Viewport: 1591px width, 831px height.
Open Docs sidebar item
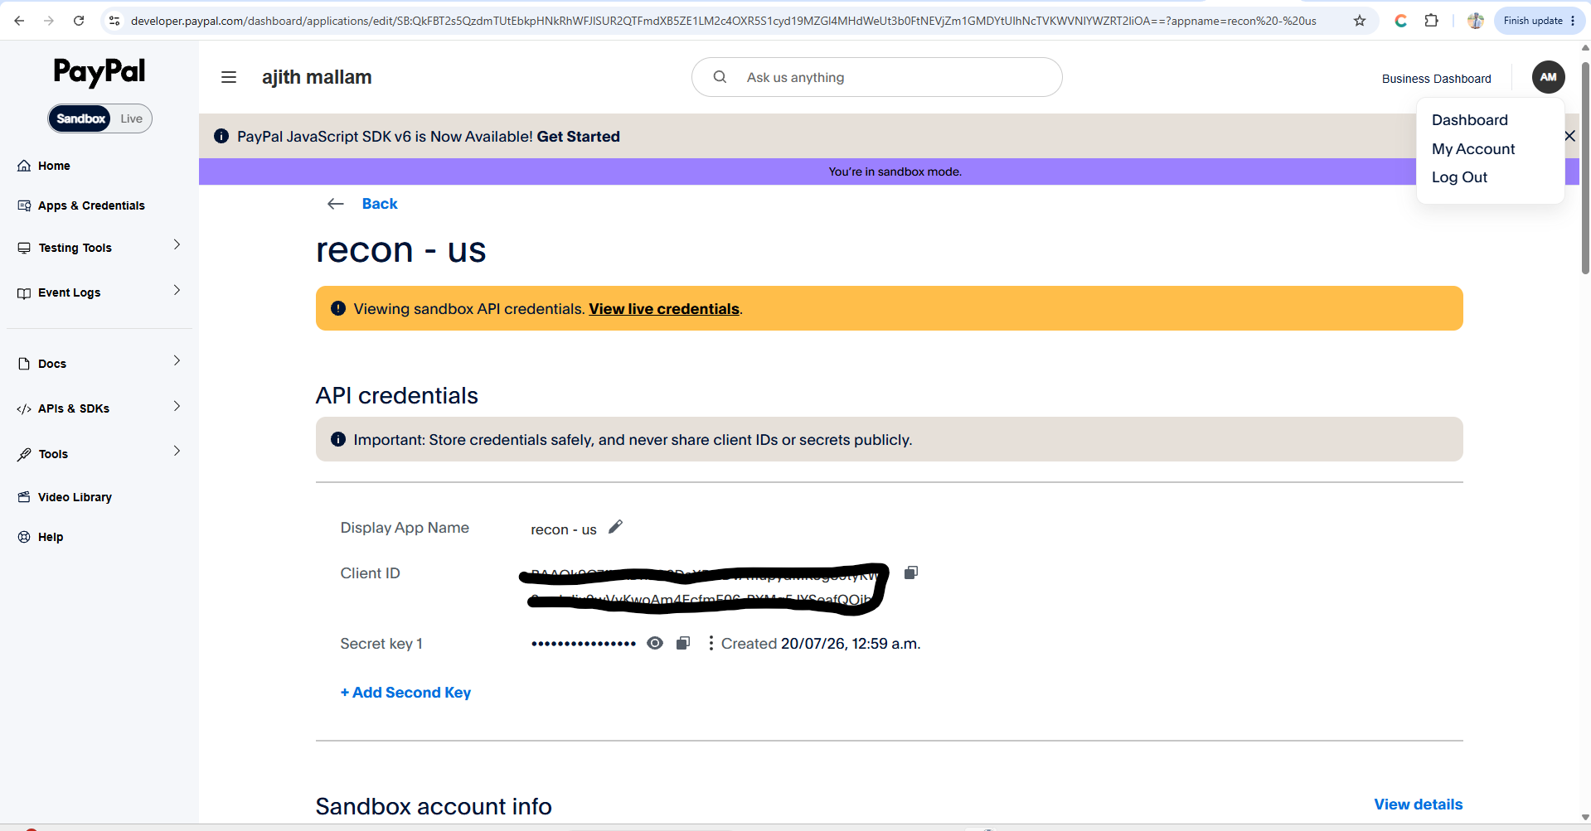(52, 364)
